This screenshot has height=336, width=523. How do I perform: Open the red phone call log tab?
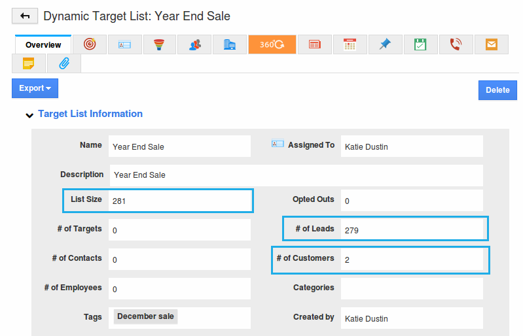click(x=456, y=44)
